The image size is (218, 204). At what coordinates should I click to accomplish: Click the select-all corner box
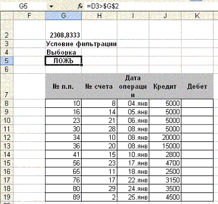click(x=7, y=16)
